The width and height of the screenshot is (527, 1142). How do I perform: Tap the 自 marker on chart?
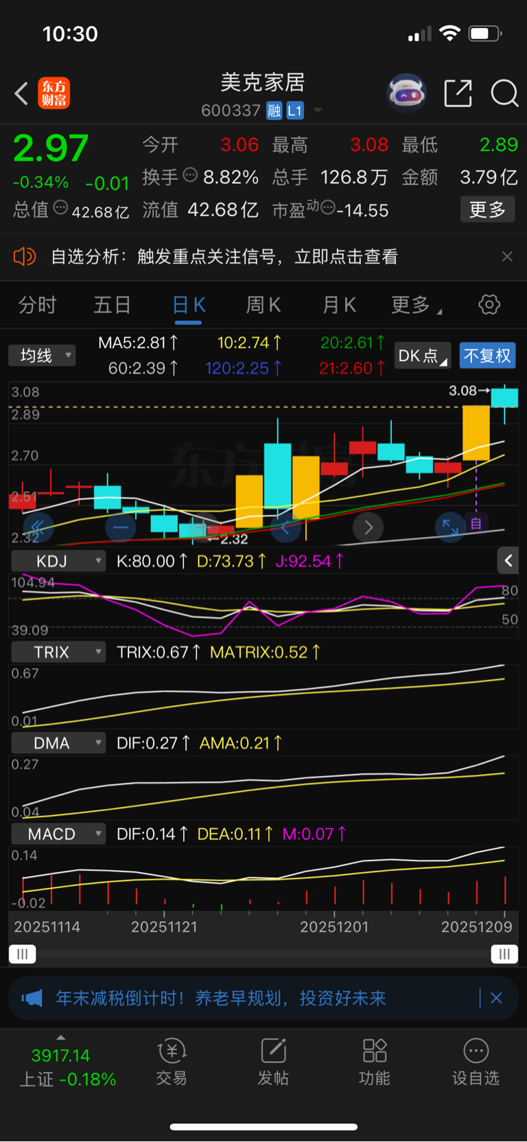pos(476,523)
